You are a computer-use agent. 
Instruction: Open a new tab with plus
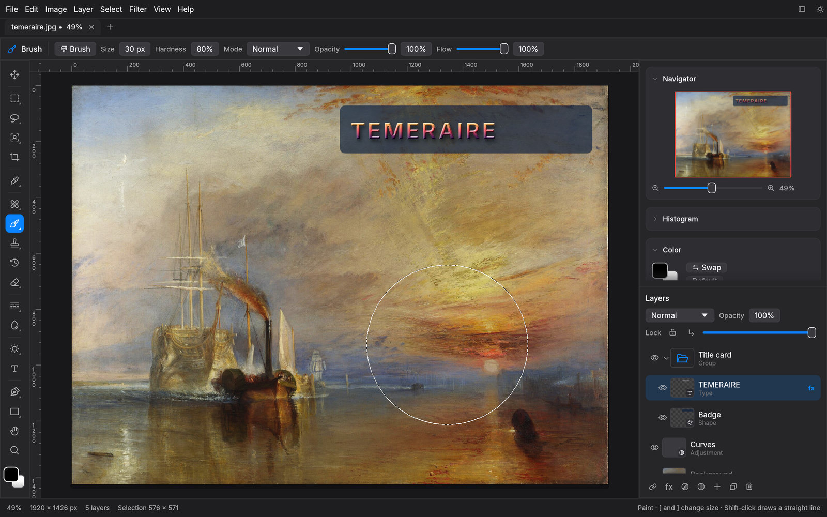pyautogui.click(x=110, y=27)
